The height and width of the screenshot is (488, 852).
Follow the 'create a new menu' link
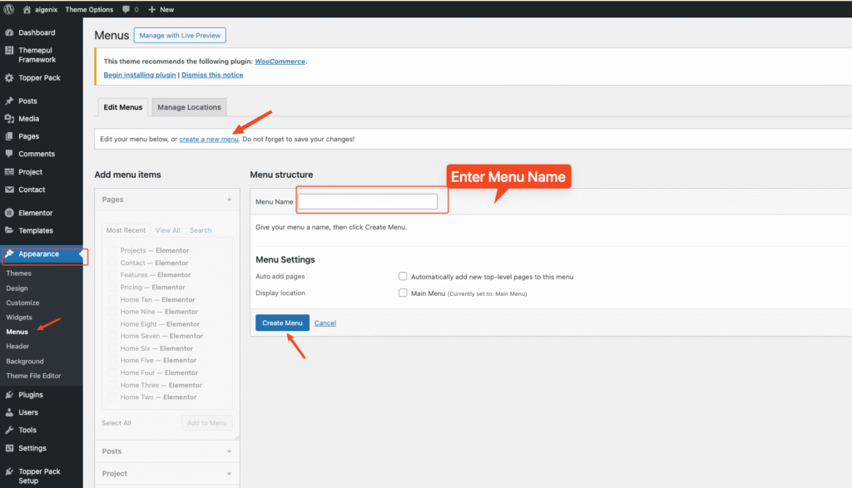tap(209, 139)
